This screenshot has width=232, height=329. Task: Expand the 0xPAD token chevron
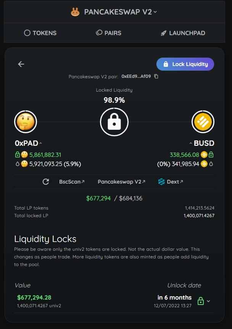(x=41, y=143)
